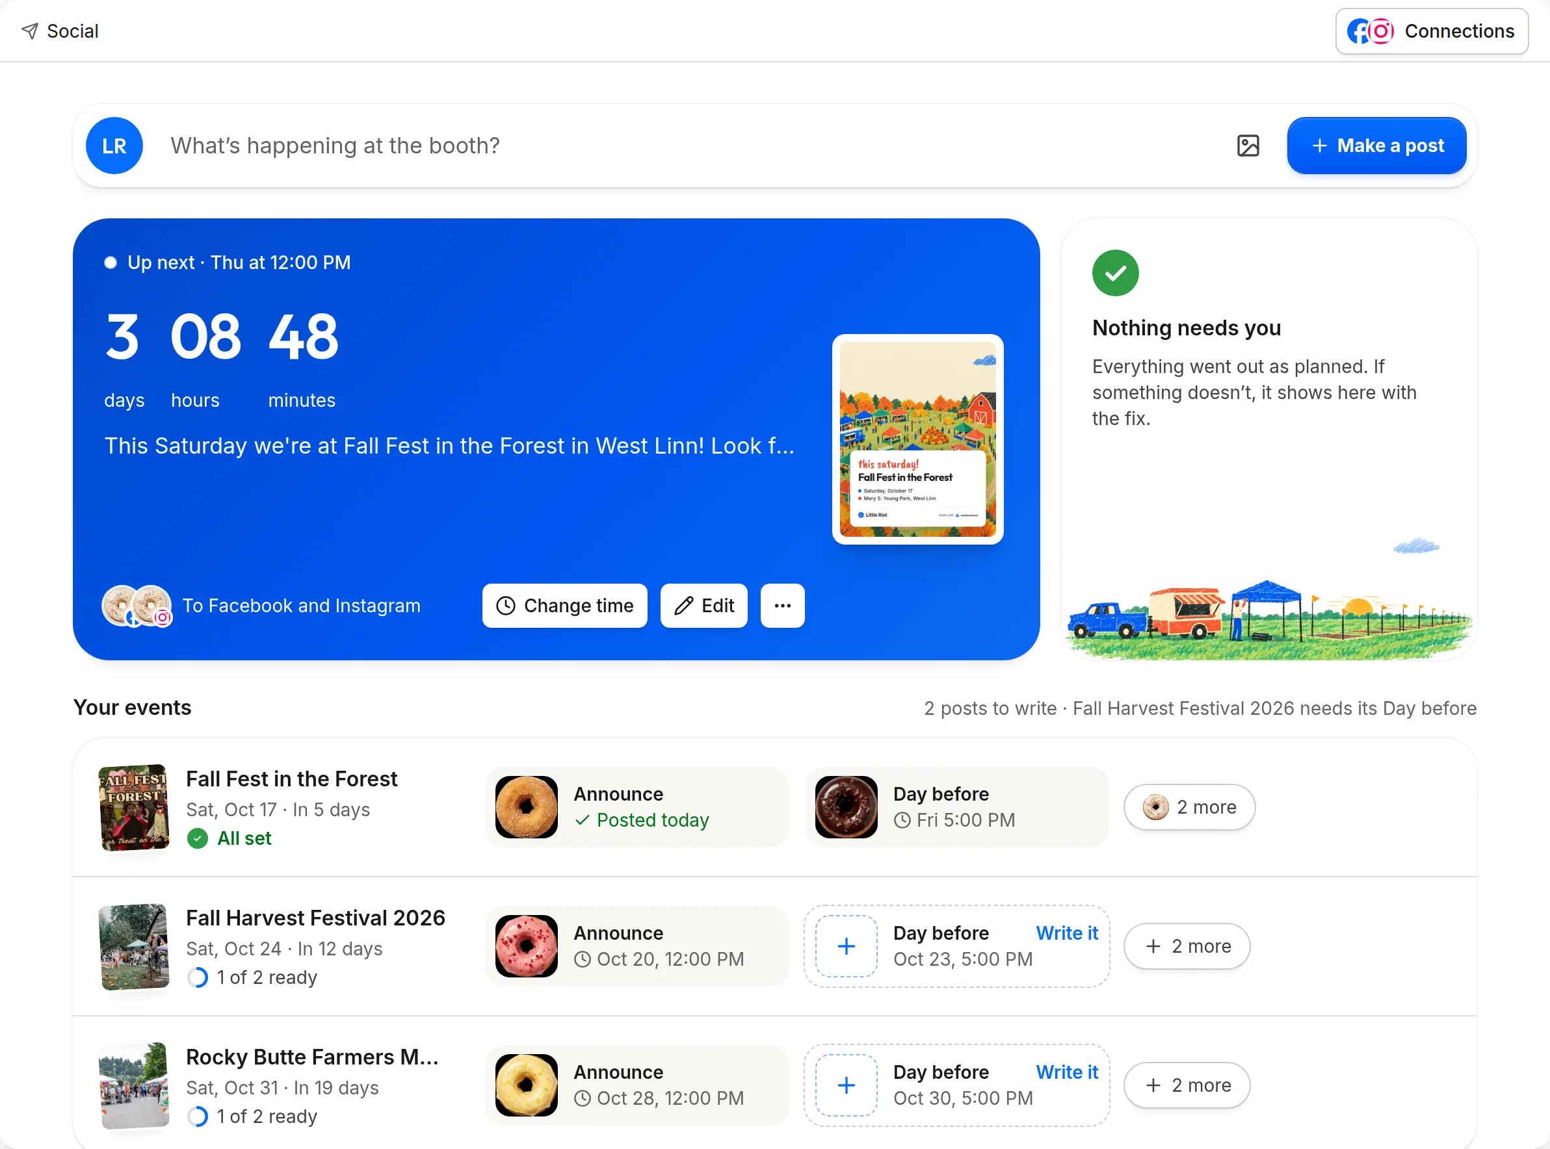1550x1149 pixels.
Task: Click Write it for the Oct 23 Day before post
Action: pyautogui.click(x=1066, y=933)
